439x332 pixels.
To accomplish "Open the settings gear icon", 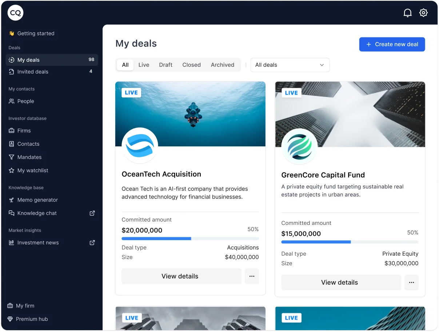I will pos(423,12).
